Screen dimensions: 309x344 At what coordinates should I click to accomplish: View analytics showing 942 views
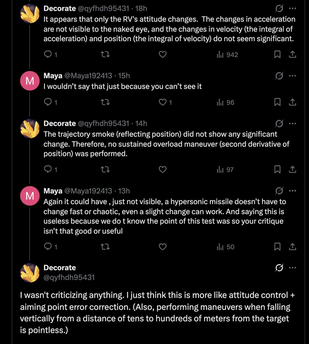tap(227, 54)
